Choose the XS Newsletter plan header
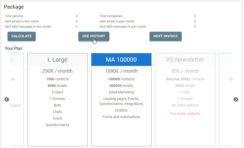Viewport: 244px width, 148px height. tap(185, 60)
